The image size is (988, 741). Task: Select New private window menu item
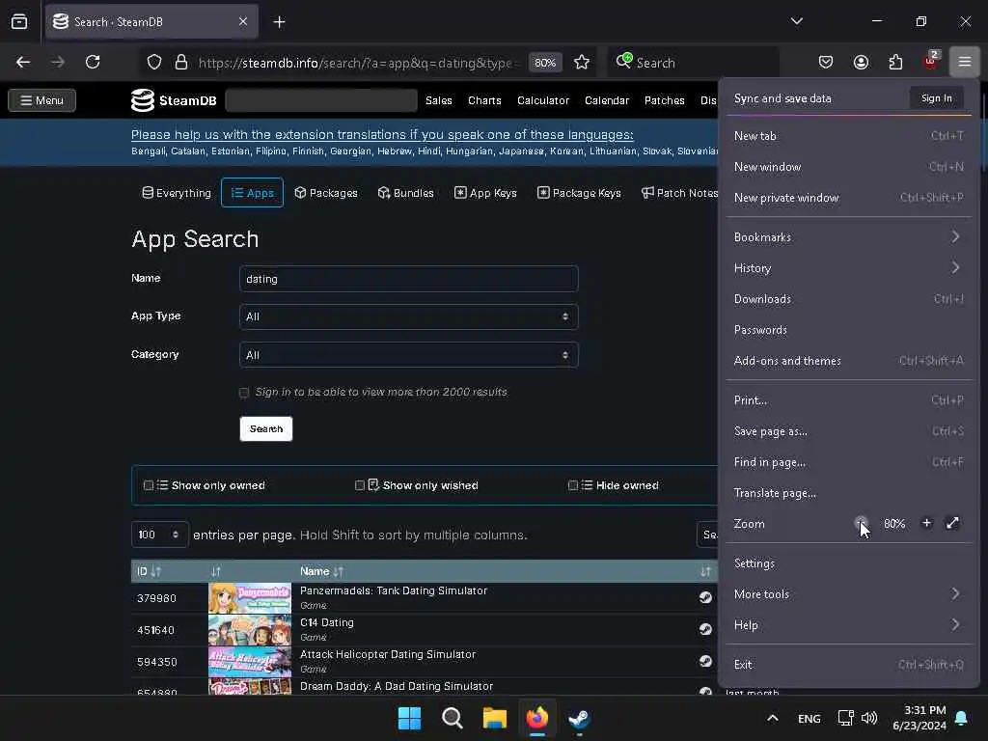click(x=848, y=197)
